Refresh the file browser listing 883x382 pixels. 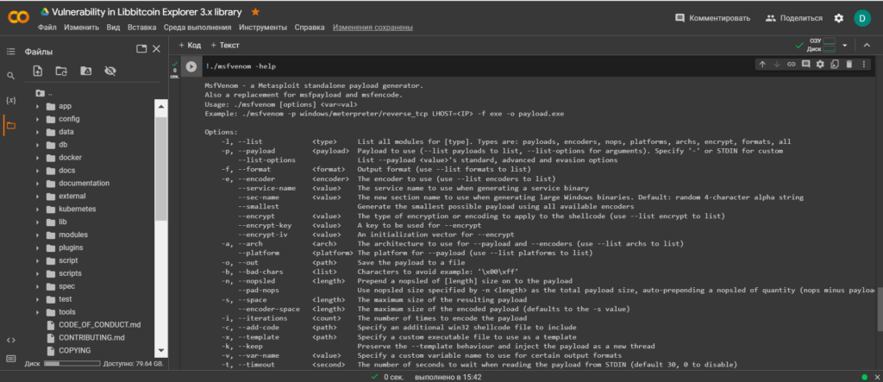61,71
